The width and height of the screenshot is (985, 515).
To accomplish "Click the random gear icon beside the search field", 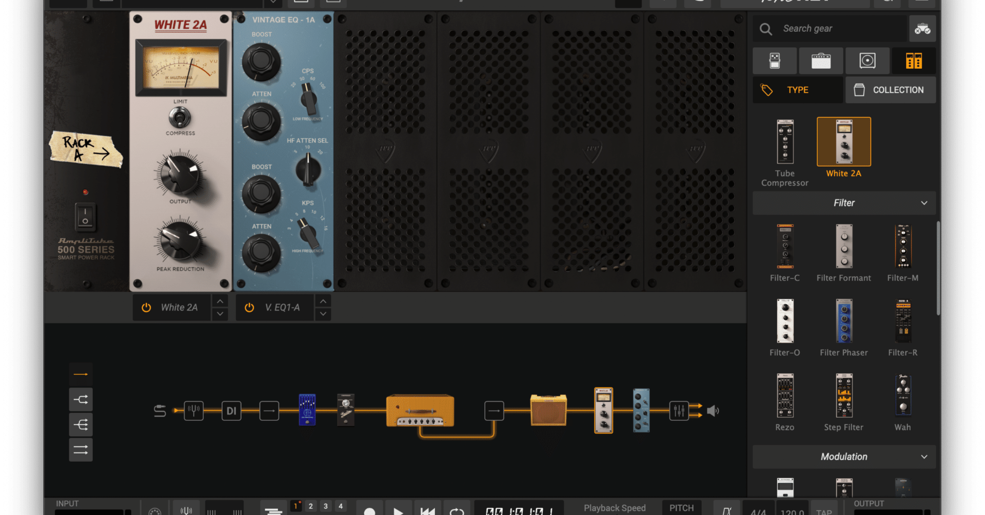I will click(x=922, y=28).
